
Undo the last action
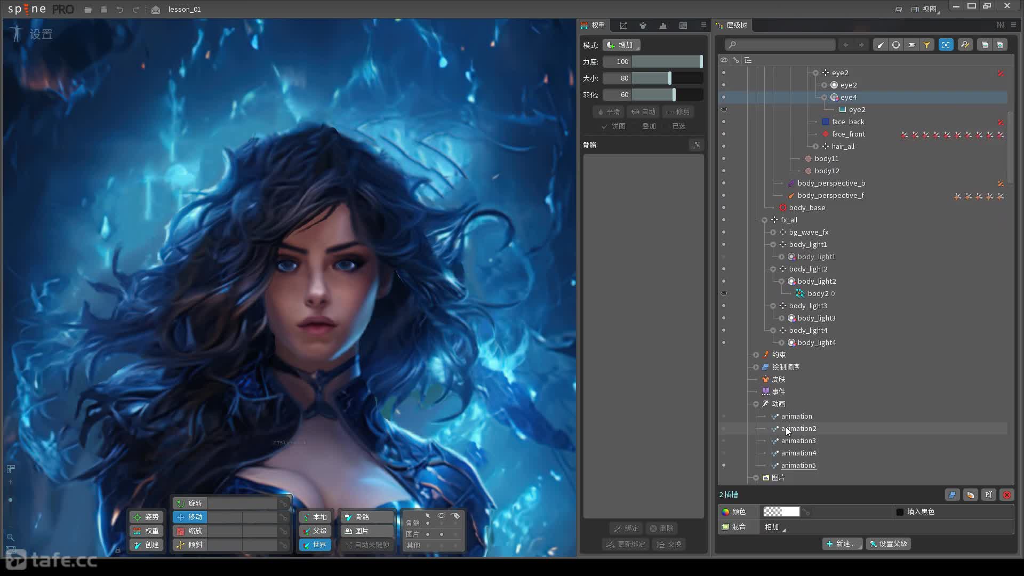tap(120, 10)
